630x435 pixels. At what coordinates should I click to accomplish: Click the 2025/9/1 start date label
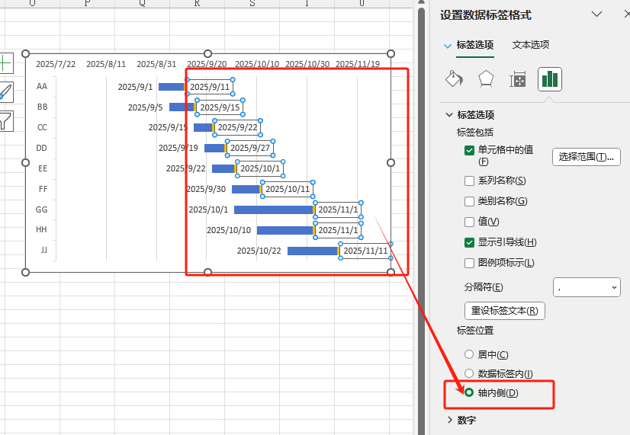[x=136, y=87]
